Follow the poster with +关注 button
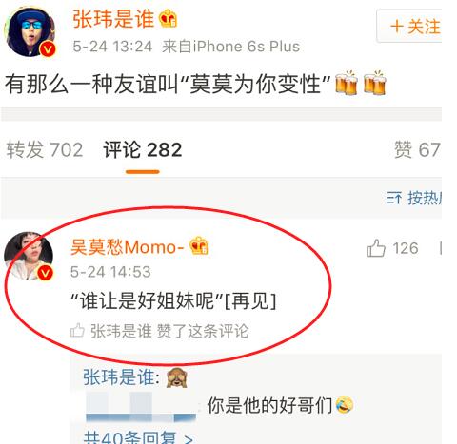Viewport: 457px width, 444px height. point(409,26)
